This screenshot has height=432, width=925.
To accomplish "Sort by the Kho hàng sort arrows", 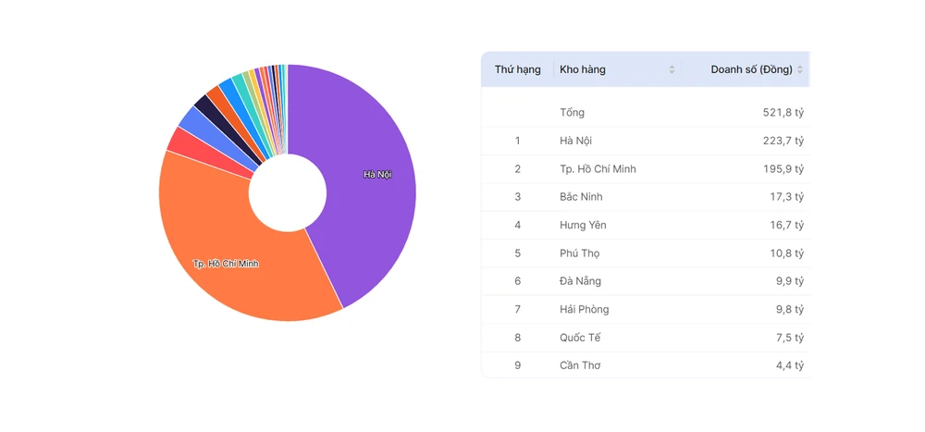I will [672, 69].
